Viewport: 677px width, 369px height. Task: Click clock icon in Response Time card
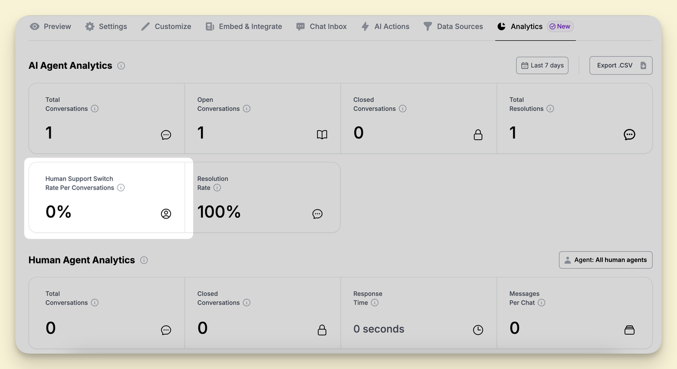coord(478,330)
